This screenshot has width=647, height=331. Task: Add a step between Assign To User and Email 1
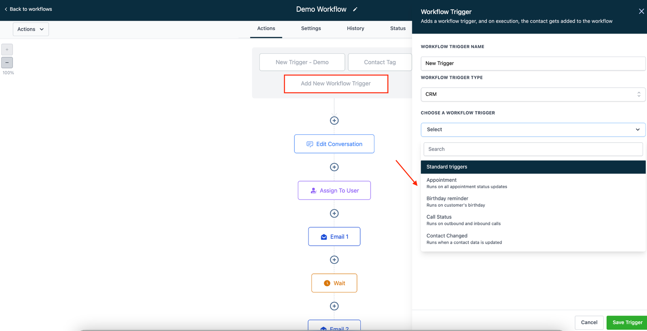334,213
